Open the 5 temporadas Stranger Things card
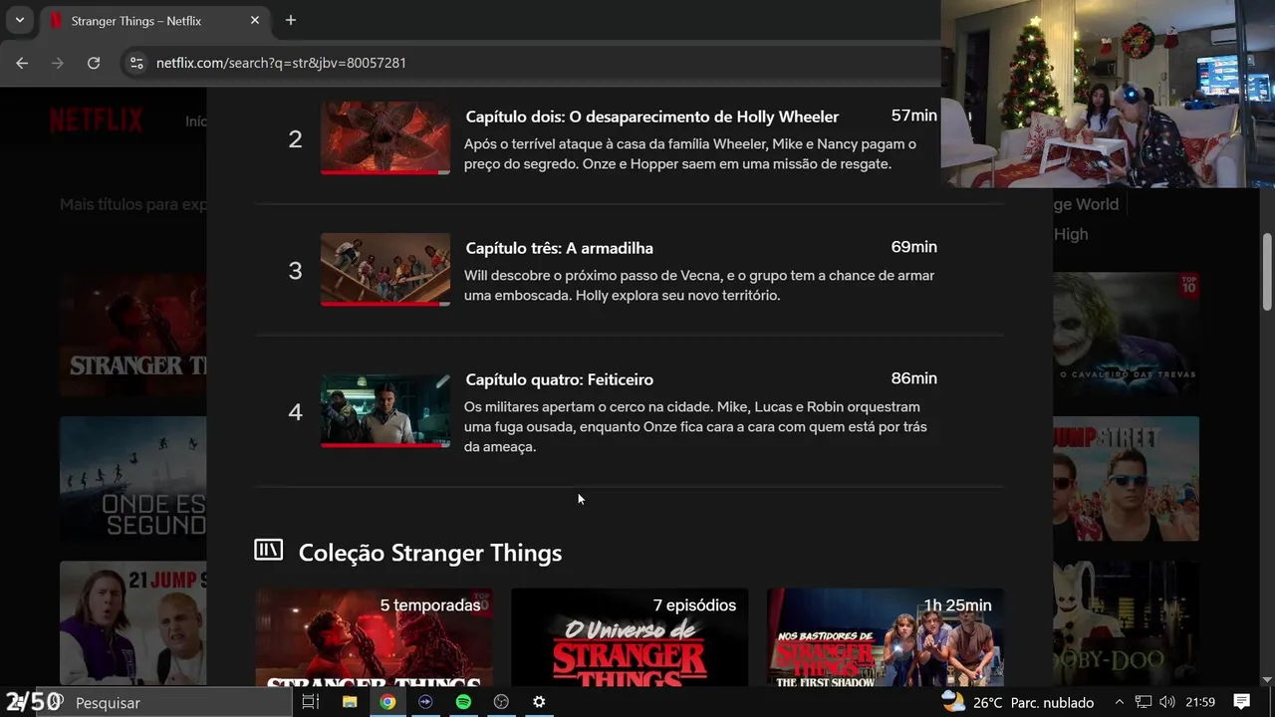1275x717 pixels. pyautogui.click(x=374, y=637)
